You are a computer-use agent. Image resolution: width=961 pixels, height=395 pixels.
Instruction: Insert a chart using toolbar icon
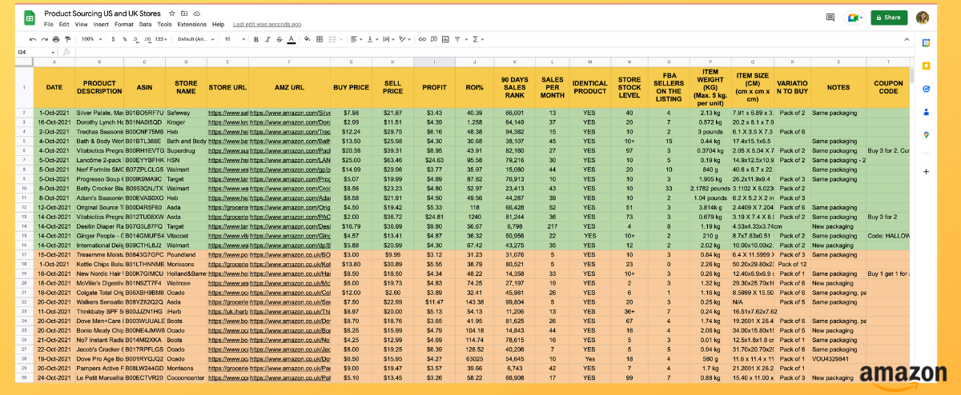tap(445, 38)
